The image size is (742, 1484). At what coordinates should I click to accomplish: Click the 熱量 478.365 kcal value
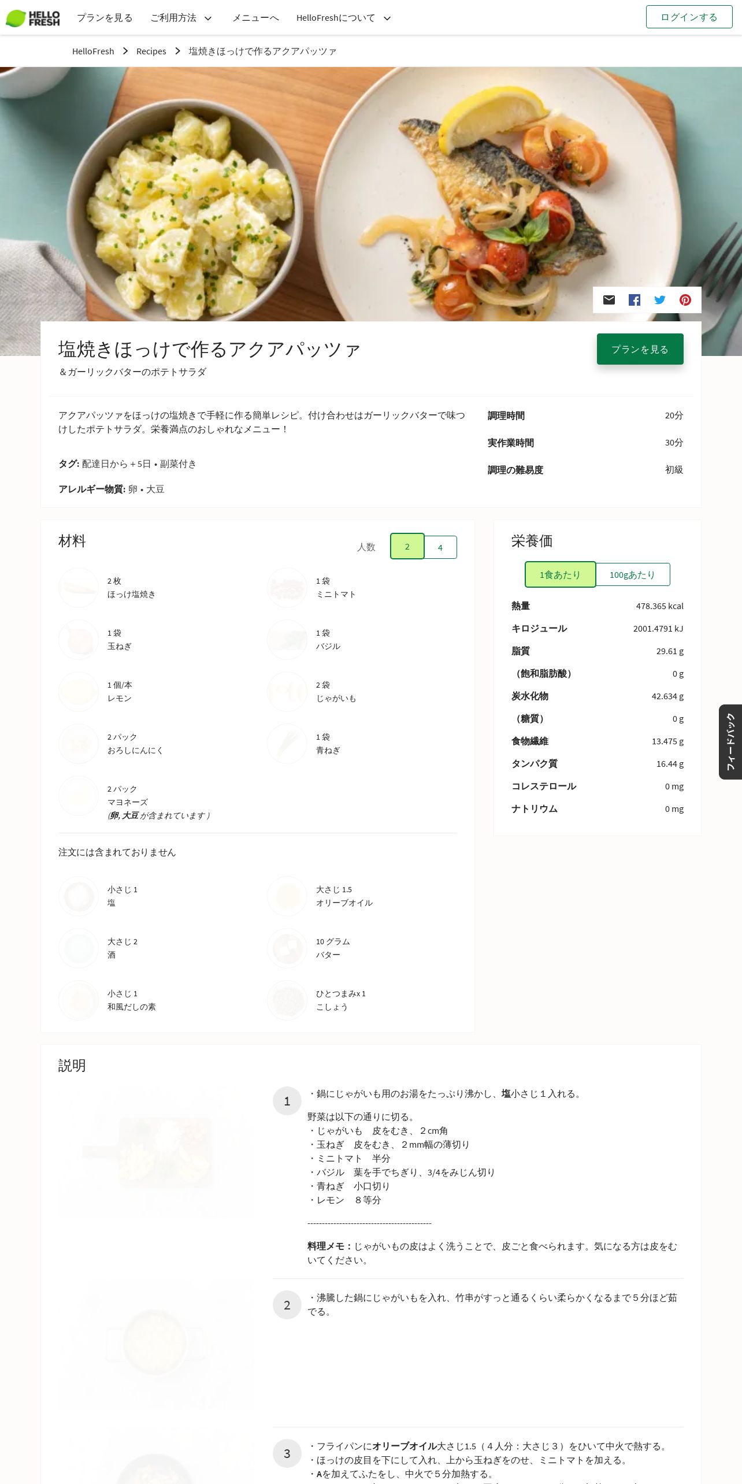tap(659, 606)
